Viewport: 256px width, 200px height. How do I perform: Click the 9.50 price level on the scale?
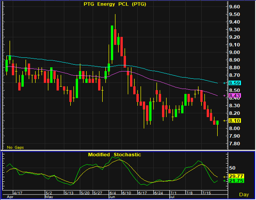[x=235, y=14]
